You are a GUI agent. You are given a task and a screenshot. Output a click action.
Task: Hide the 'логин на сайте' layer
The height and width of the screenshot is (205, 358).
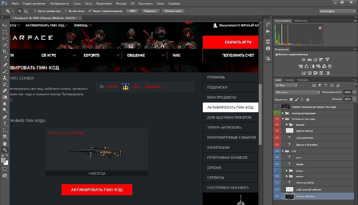pyautogui.click(x=277, y=182)
